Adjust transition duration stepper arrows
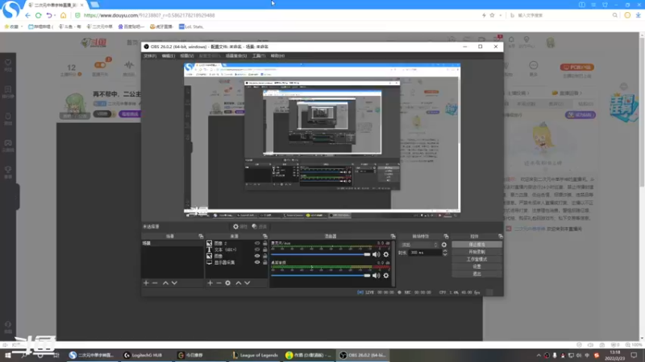Viewport: 645px width, 362px height. pyautogui.click(x=445, y=253)
